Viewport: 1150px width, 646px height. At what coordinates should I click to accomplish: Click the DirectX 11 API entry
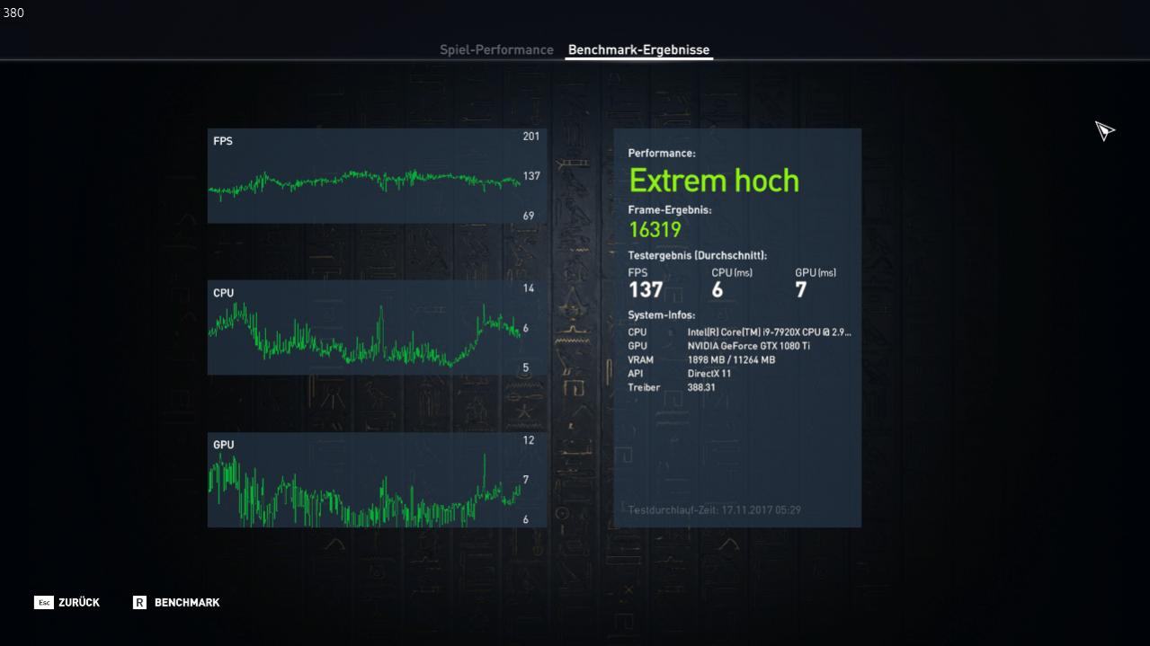(x=709, y=374)
